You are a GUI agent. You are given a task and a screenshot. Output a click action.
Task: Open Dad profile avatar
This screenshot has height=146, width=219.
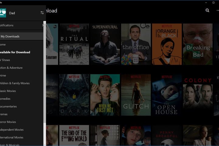point(3,13)
